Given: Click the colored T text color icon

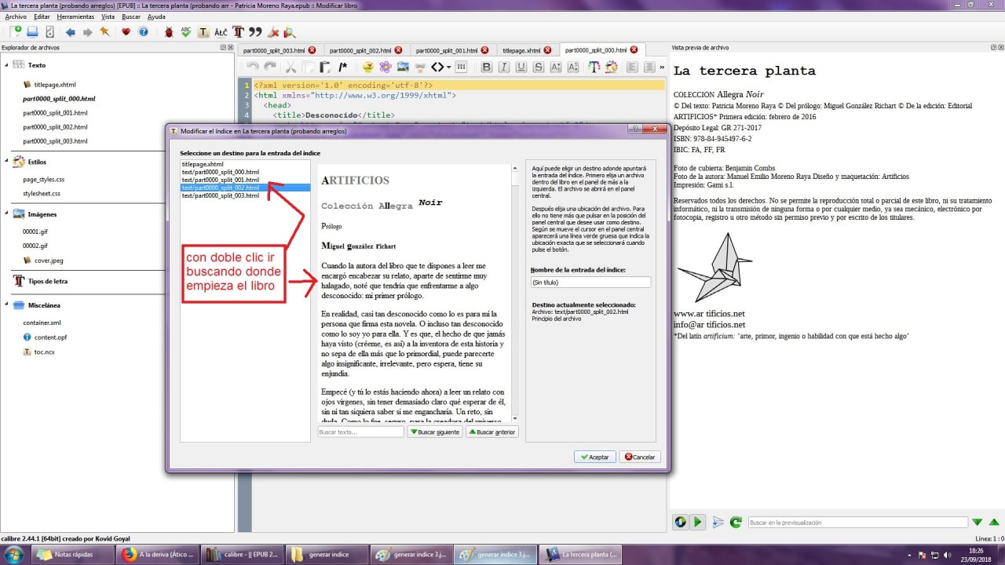Looking at the screenshot, I should coord(594,67).
